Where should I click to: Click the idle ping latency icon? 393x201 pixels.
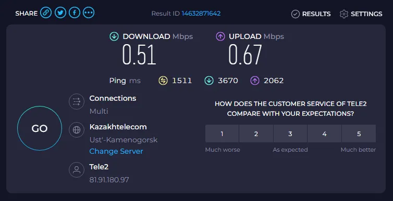pyautogui.click(x=163, y=81)
